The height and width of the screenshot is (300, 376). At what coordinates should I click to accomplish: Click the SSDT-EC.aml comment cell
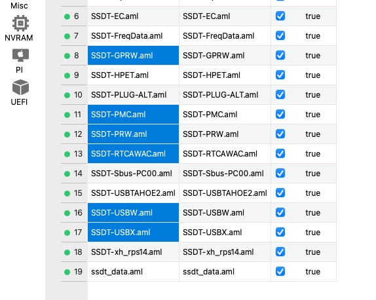click(225, 16)
